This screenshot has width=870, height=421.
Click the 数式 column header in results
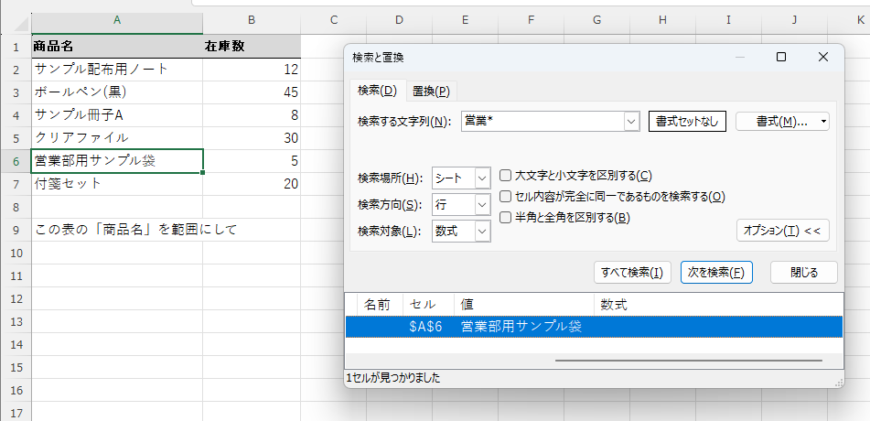coord(718,305)
